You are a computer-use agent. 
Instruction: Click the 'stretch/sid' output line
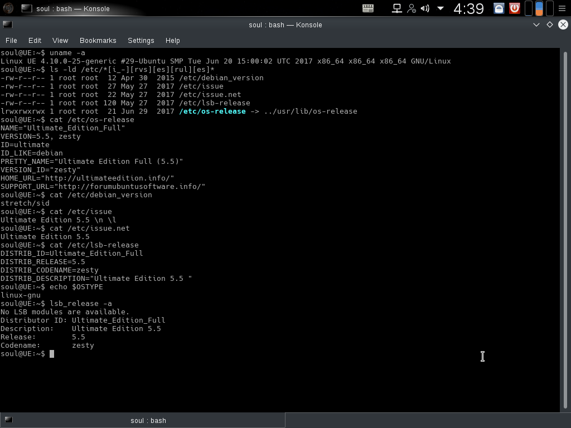[25, 203]
